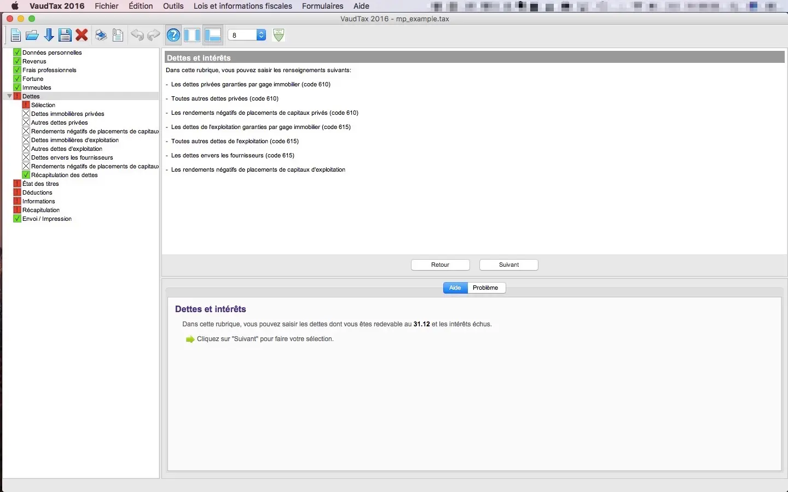Switch to the Aide tab

pos(455,288)
